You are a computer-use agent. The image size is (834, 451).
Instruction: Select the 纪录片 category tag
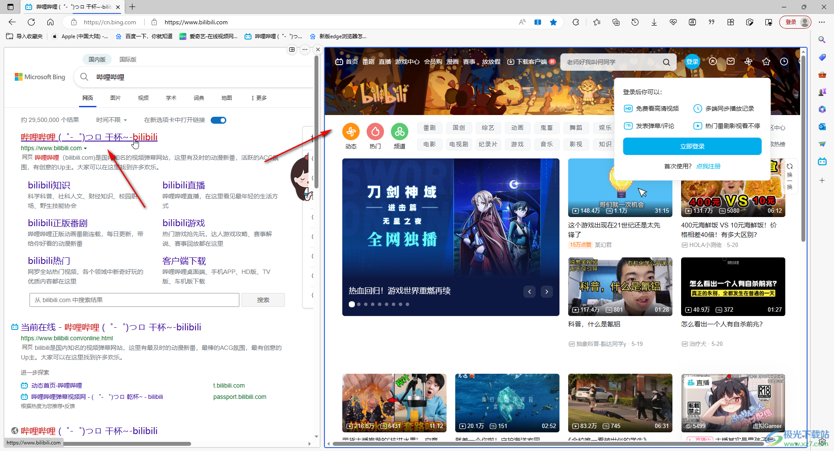point(488,144)
